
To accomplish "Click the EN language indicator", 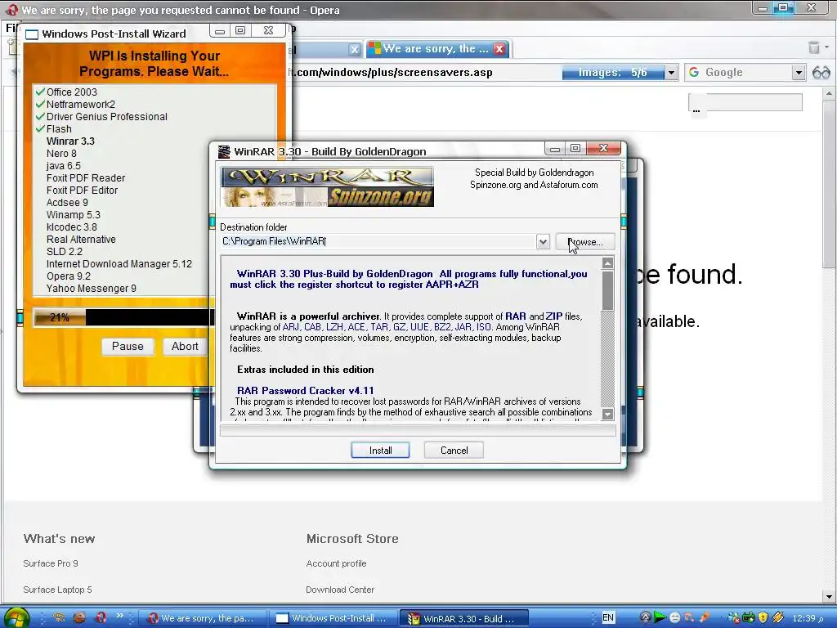I will click(x=608, y=618).
